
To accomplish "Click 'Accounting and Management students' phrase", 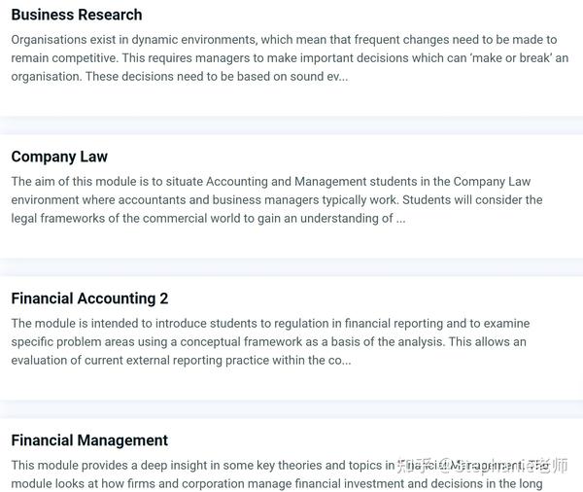I will point(312,182).
